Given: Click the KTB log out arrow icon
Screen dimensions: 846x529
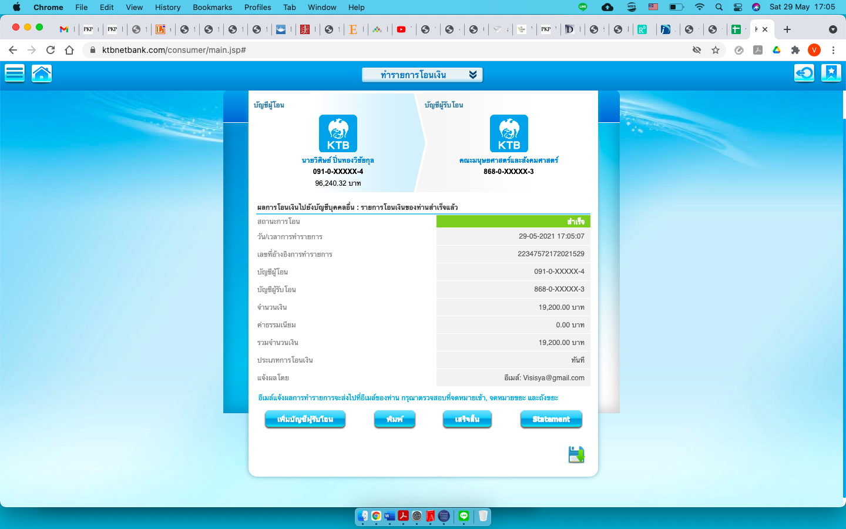Looking at the screenshot, I should [804, 73].
